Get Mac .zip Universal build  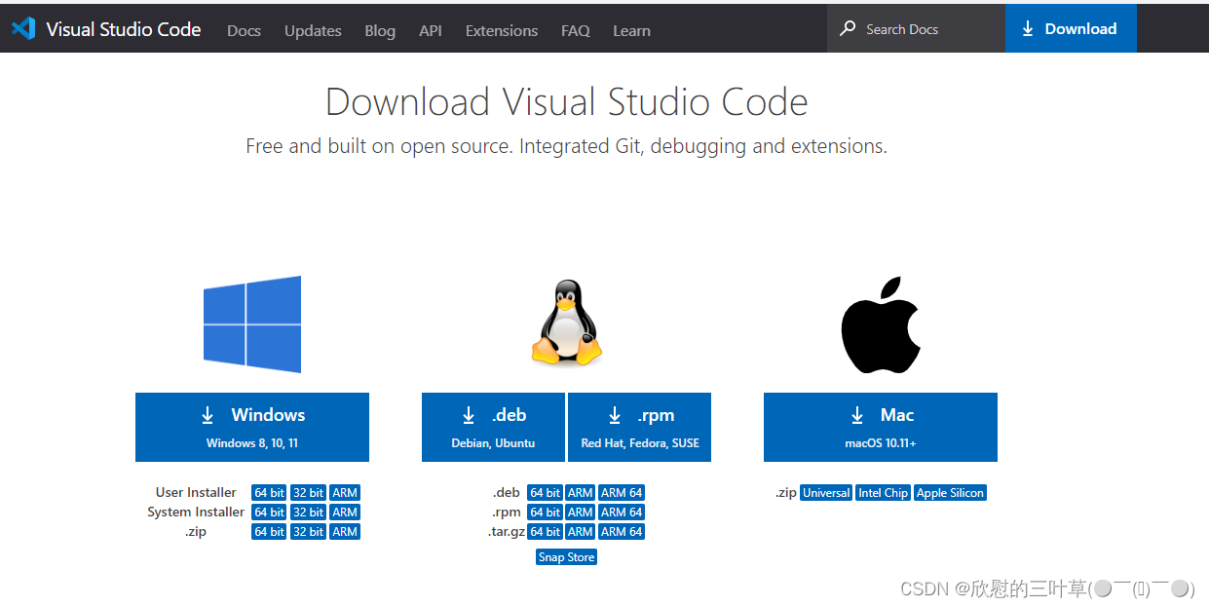tap(826, 493)
